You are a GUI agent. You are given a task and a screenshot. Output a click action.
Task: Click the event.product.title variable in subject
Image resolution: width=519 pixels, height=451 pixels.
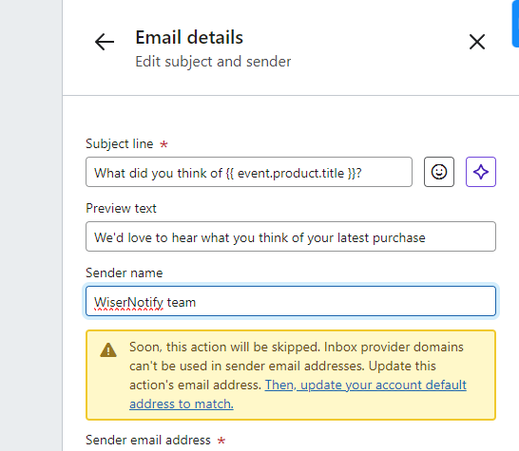[x=291, y=173]
